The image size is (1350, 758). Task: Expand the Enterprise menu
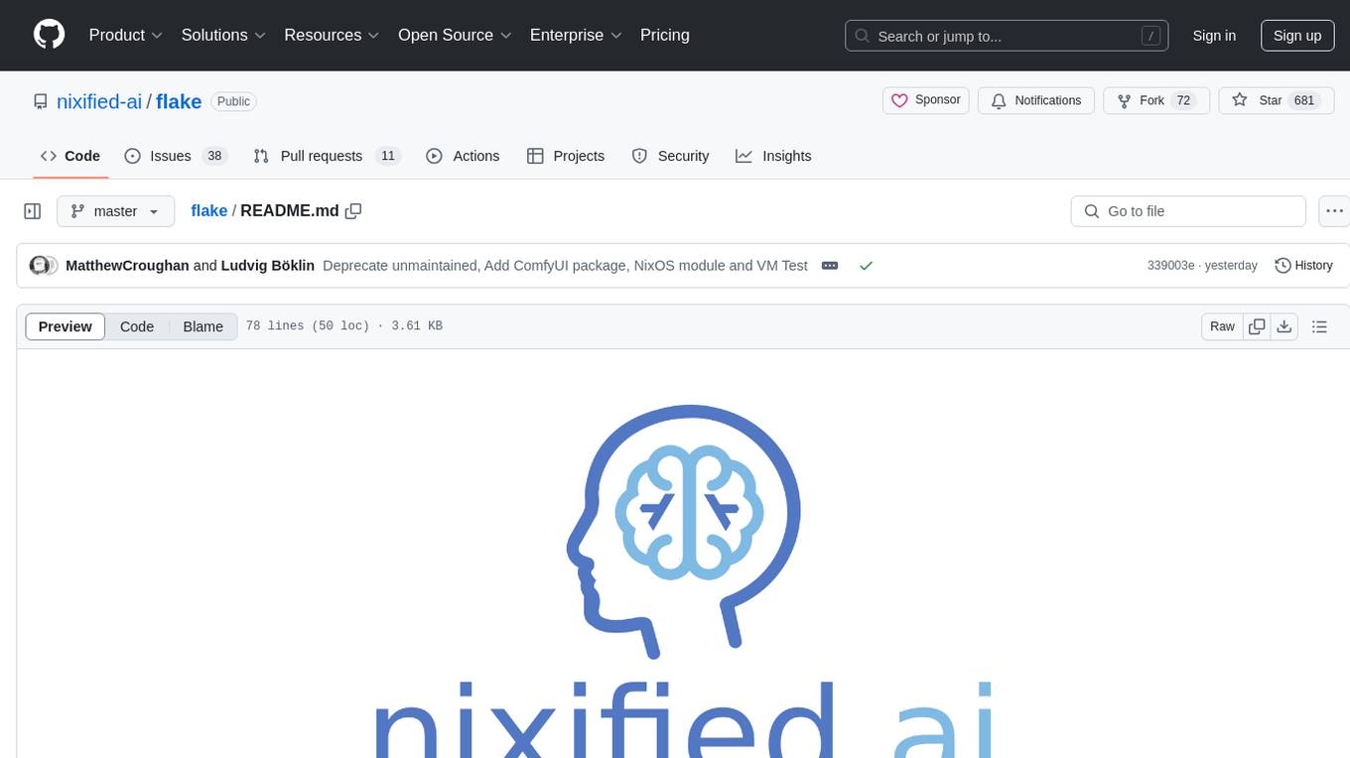576,35
